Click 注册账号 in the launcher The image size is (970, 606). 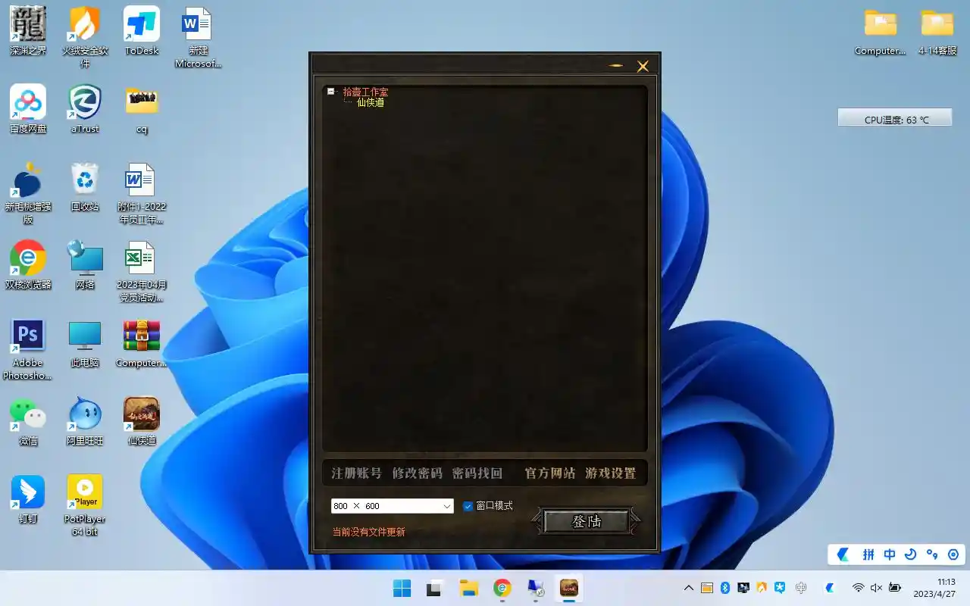click(356, 473)
